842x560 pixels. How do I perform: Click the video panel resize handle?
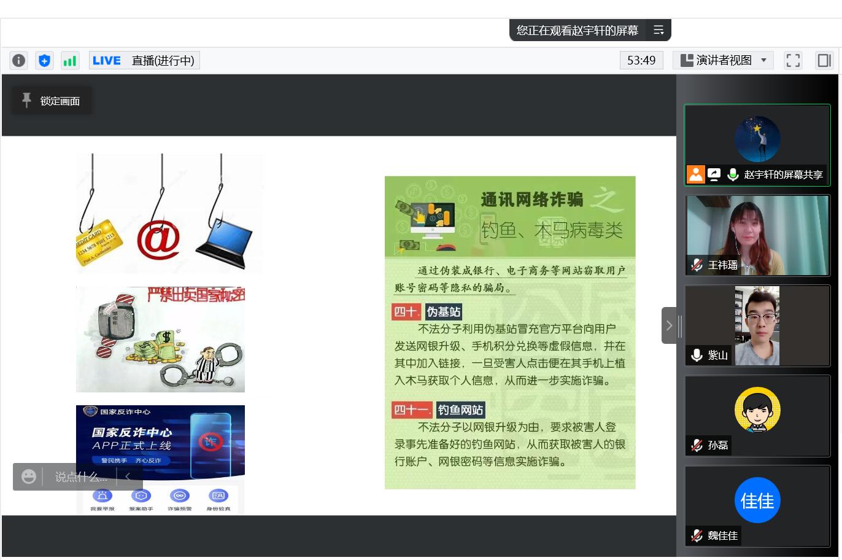pos(679,325)
